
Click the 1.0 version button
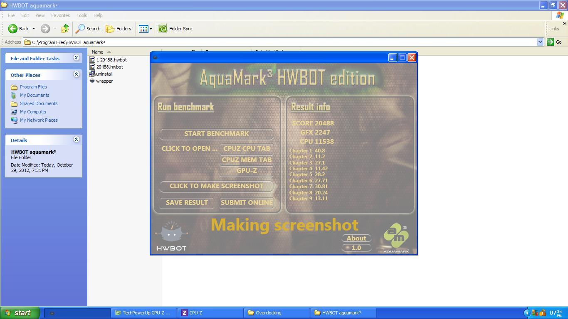tap(356, 248)
